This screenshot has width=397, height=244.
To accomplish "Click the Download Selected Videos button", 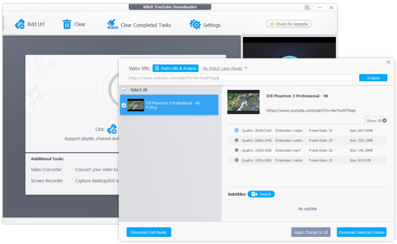I will [x=361, y=232].
